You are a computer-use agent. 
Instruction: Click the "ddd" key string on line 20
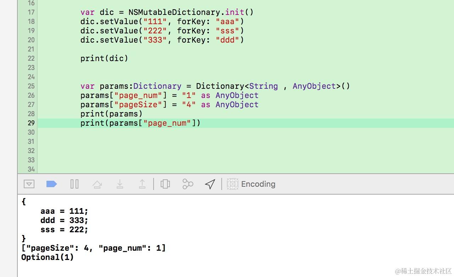(227, 40)
